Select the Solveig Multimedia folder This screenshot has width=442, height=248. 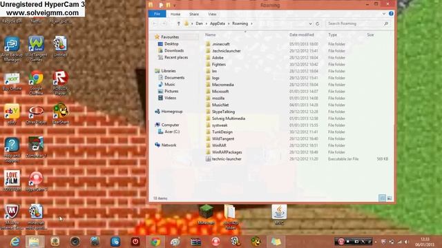click(x=229, y=118)
